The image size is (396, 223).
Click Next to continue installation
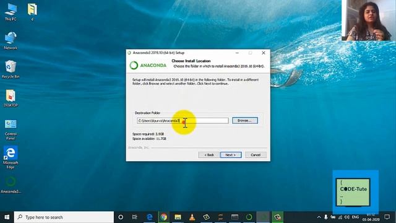[231, 155]
